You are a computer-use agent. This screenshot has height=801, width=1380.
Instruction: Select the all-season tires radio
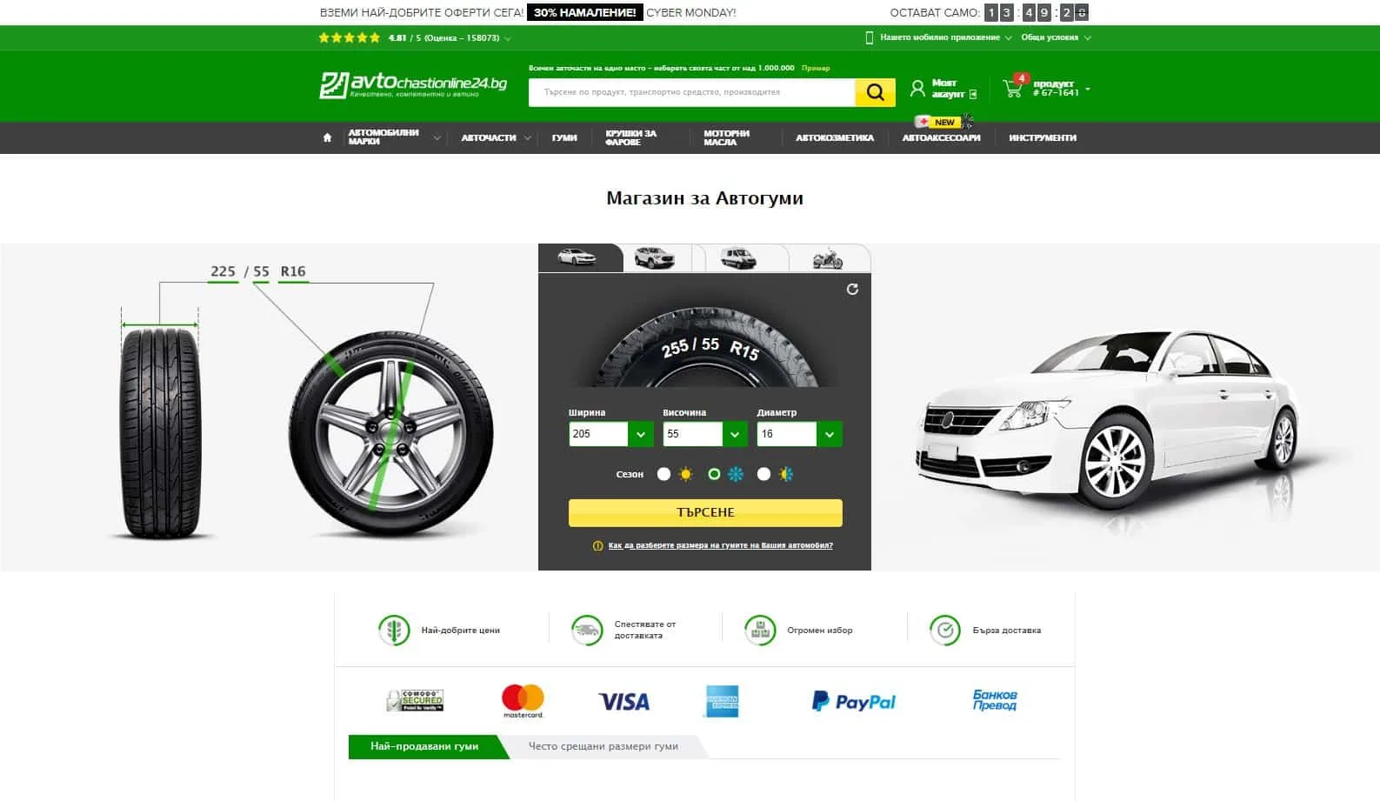(763, 474)
